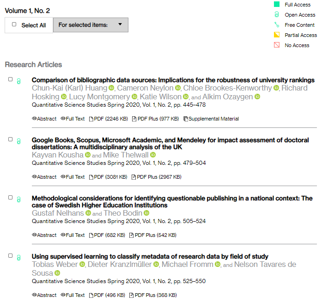Check the box for the Using supervised learning article
The height and width of the screenshot is (302, 322).
[x=11, y=256]
